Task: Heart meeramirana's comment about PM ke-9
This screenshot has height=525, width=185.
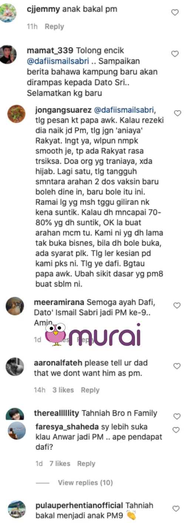Action: click(177, 305)
